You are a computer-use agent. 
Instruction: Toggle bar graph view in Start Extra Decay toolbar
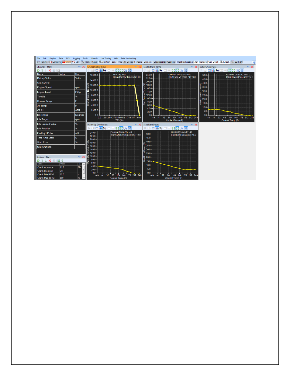[x=157, y=128]
